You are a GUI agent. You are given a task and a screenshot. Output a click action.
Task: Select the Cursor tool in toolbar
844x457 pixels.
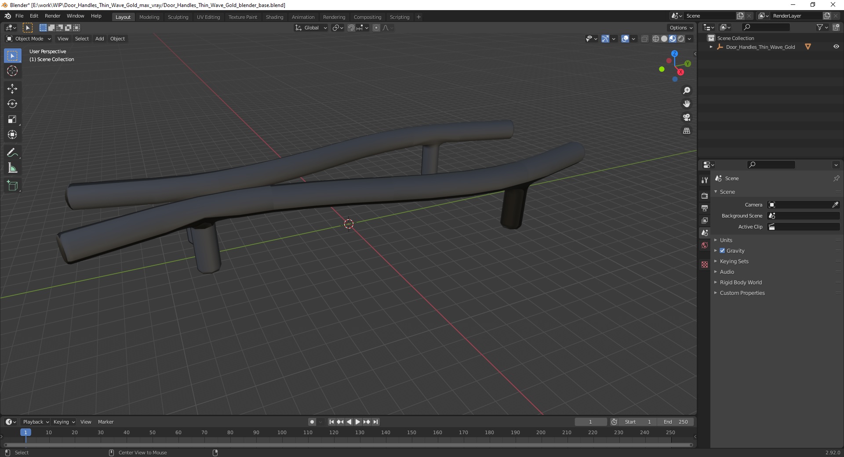(x=12, y=71)
